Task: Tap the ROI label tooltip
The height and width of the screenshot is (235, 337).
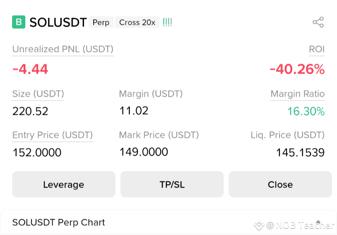Action: [x=317, y=49]
